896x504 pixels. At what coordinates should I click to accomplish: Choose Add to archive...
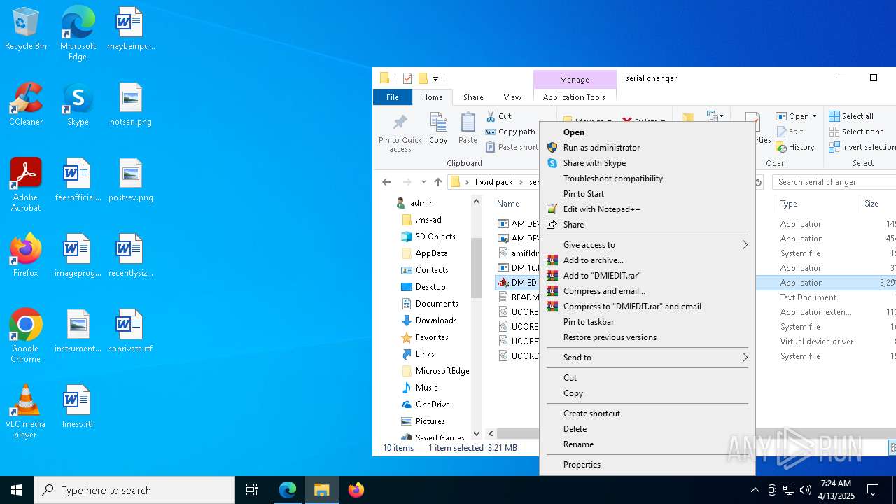tap(647, 260)
